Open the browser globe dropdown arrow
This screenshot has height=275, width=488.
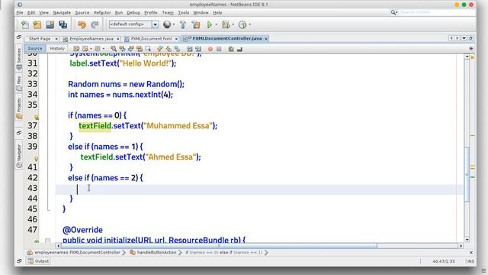(174, 24)
